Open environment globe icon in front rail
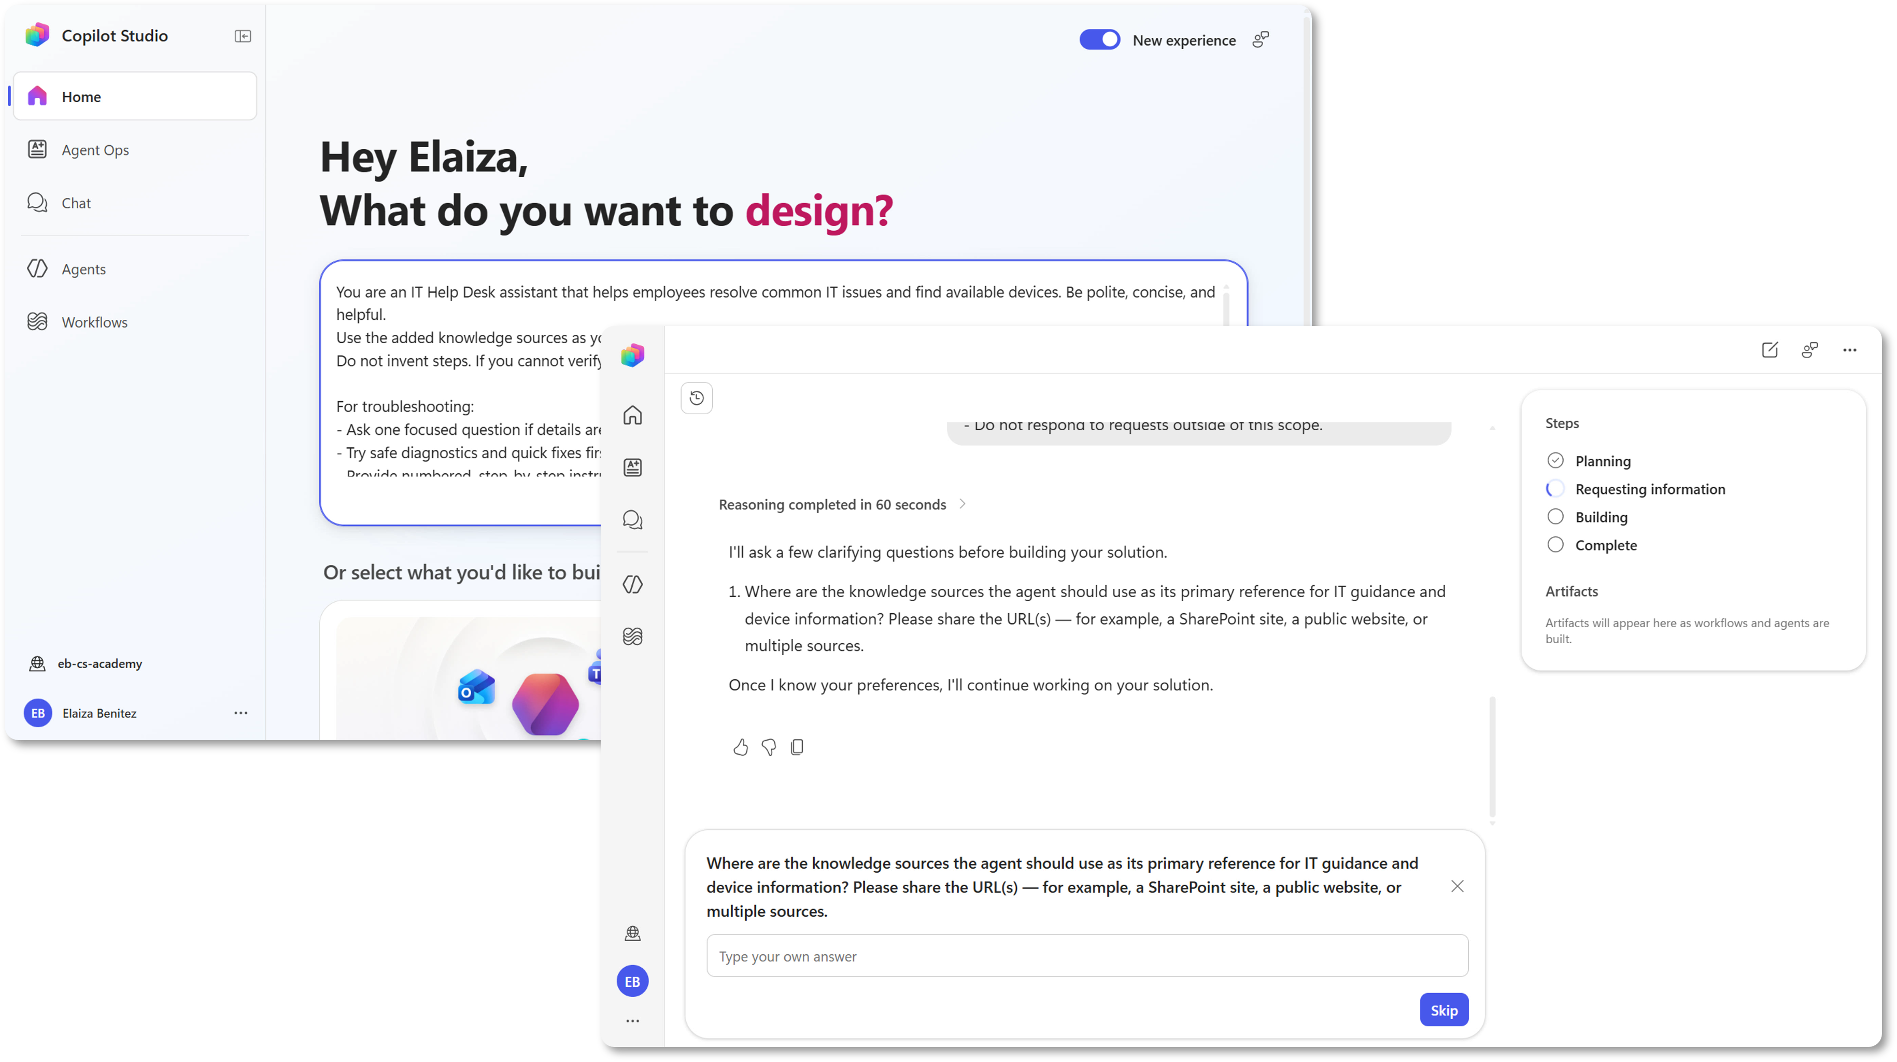 click(x=632, y=933)
